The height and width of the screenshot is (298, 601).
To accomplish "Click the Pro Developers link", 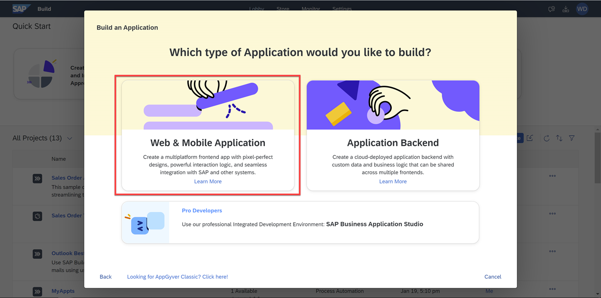I will (x=202, y=211).
